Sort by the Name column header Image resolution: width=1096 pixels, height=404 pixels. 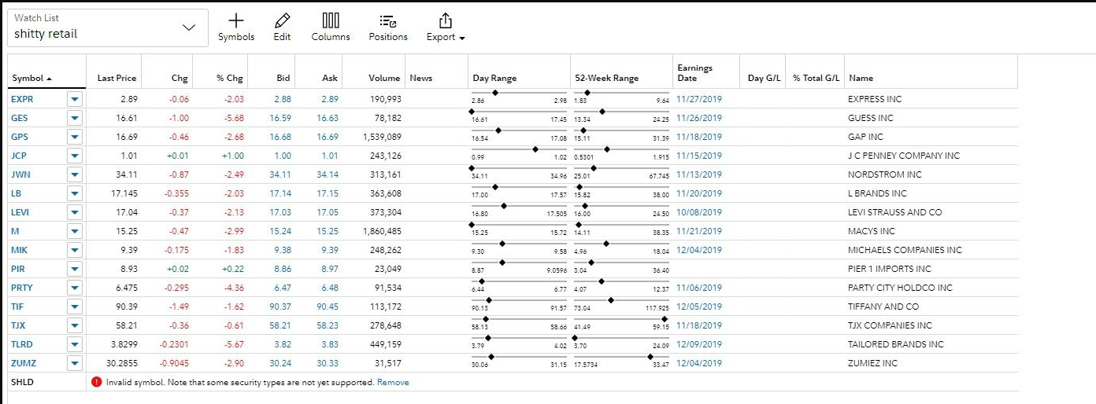point(861,78)
